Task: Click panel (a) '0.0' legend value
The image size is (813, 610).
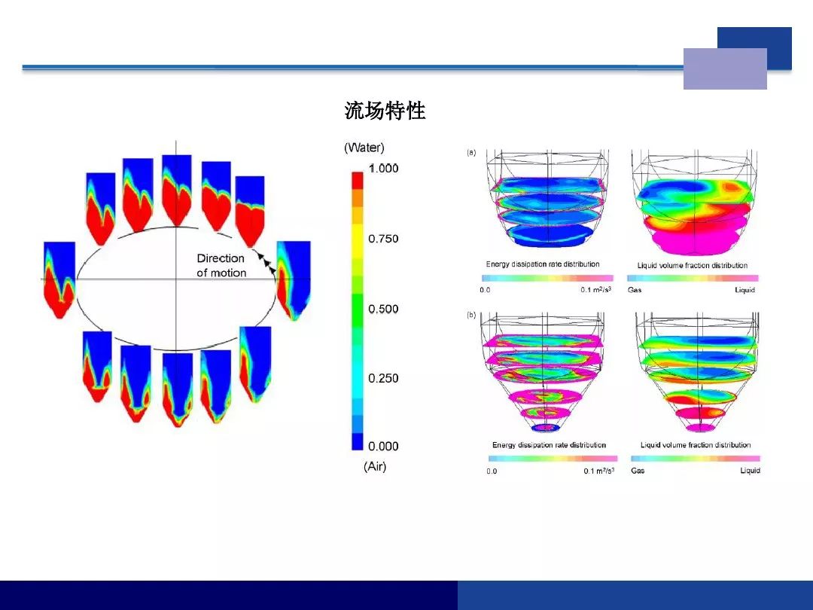Action: click(485, 290)
